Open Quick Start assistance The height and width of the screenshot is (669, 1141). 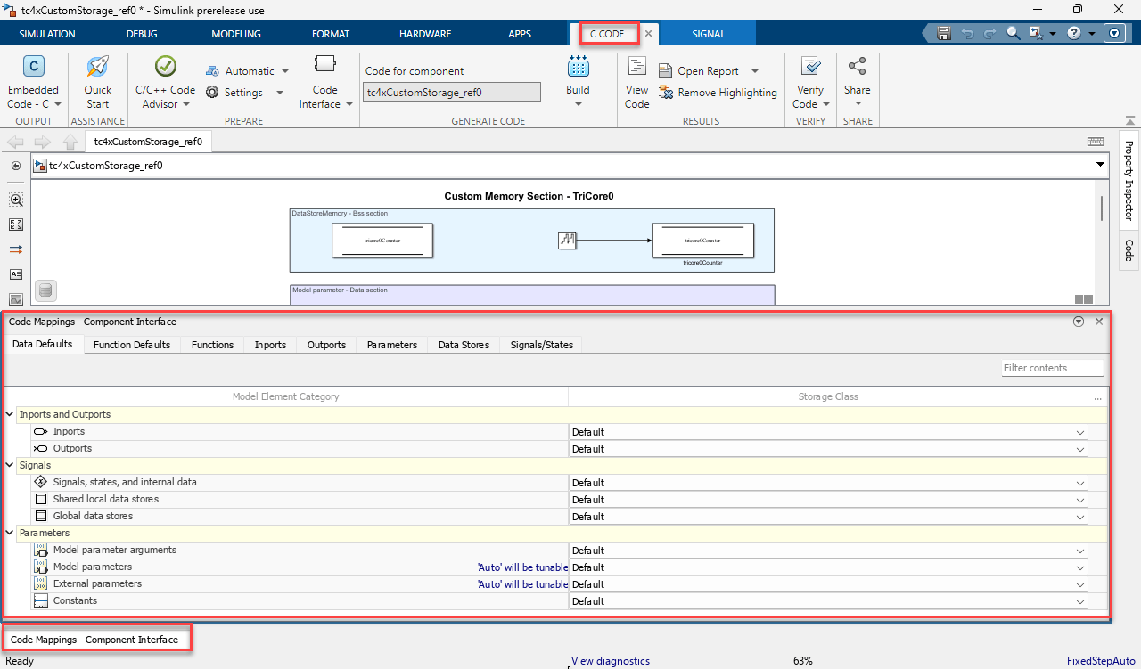click(97, 80)
